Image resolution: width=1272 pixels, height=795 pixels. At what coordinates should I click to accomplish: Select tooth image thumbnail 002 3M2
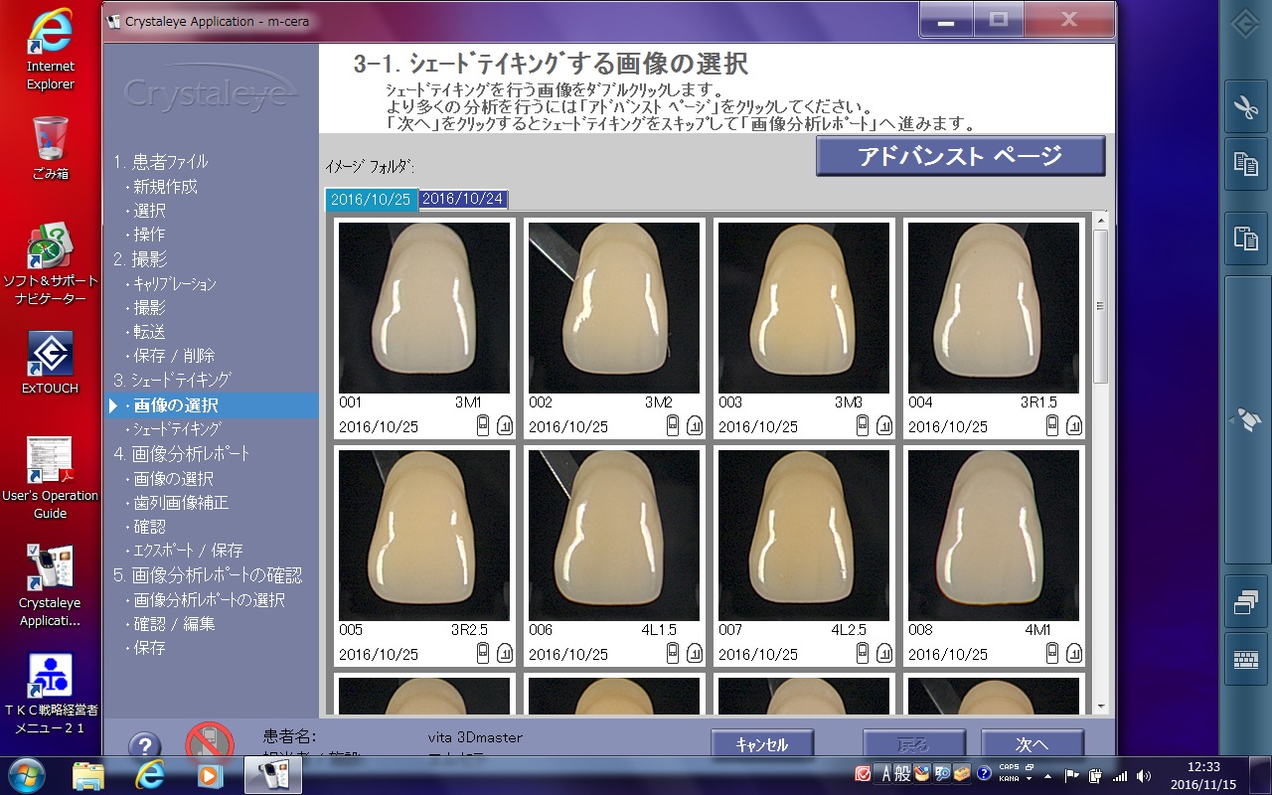tap(614, 308)
